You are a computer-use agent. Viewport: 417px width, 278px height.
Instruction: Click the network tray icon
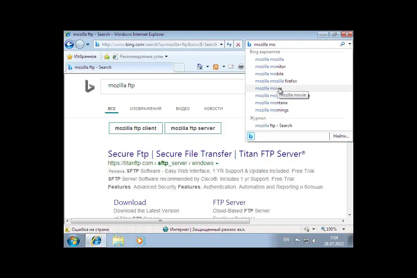306,241
